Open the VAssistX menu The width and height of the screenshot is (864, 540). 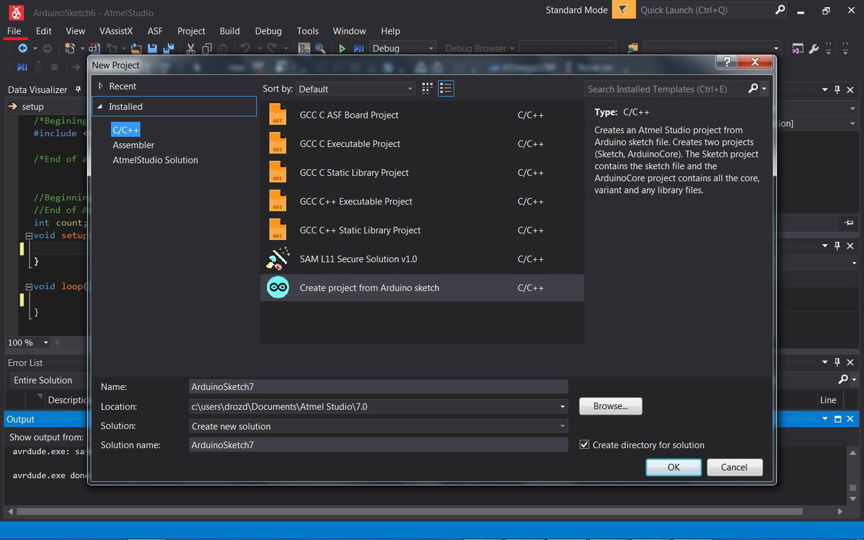pos(116,31)
